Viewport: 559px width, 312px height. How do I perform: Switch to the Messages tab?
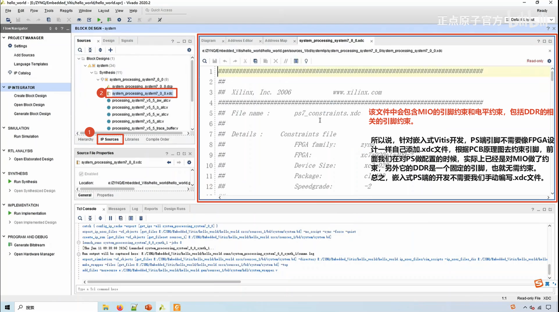(x=117, y=209)
